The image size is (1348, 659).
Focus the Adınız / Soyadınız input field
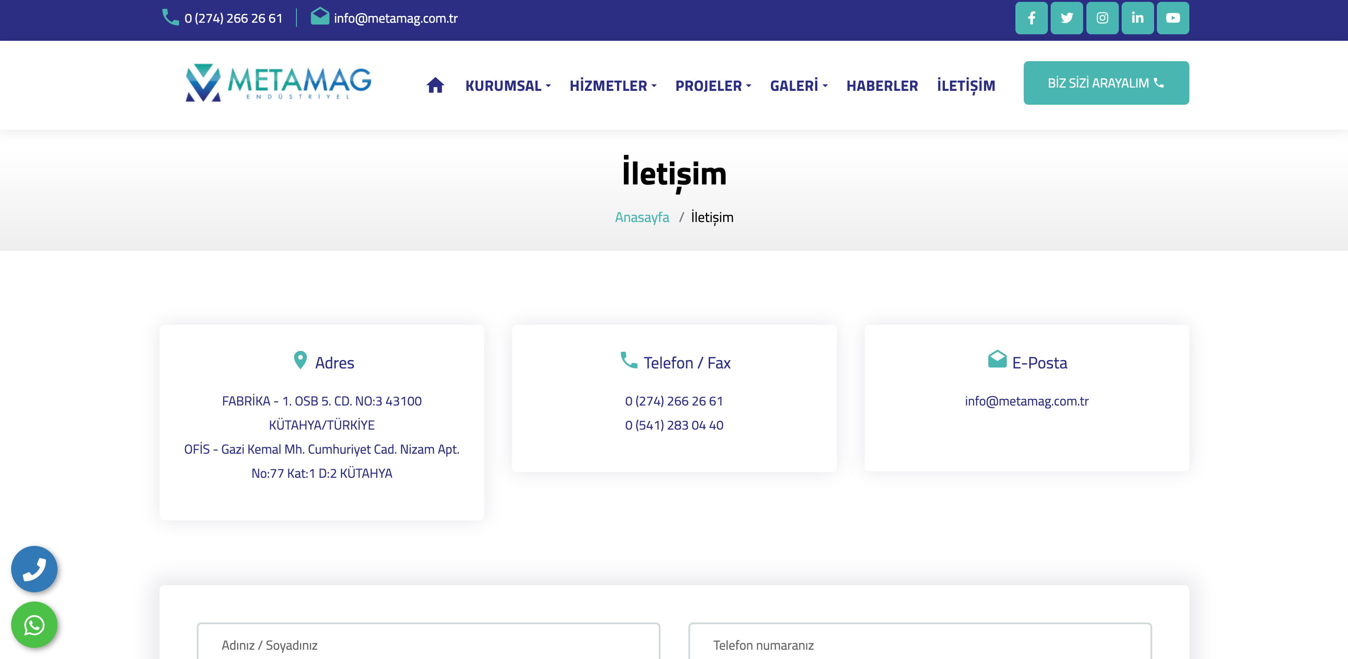(428, 641)
